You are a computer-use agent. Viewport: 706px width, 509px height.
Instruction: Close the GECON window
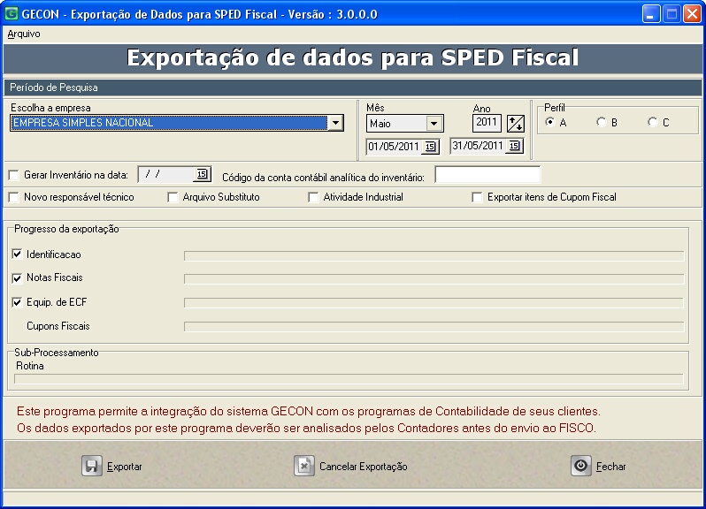[692, 14]
